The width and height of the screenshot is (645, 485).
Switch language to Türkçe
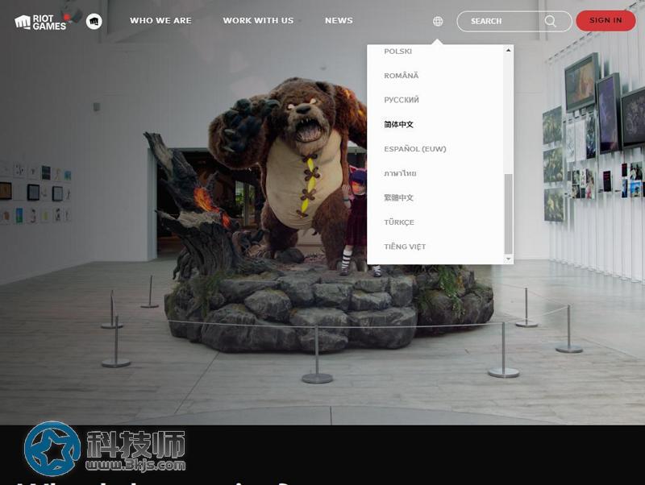[x=399, y=222]
